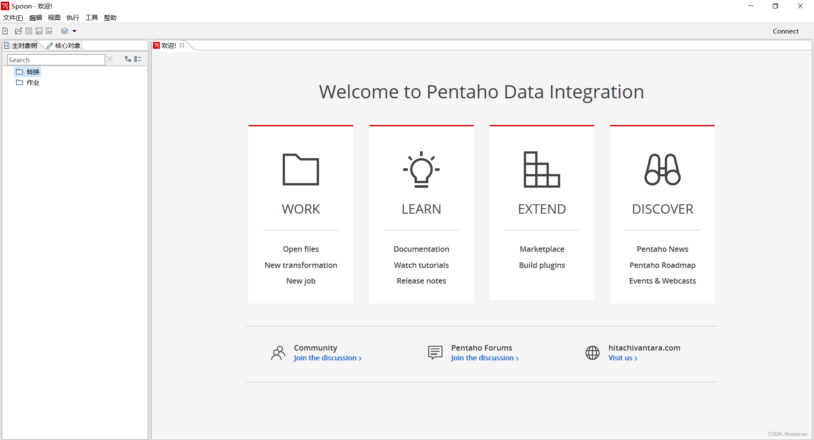
Task: Click the DISCOVER binoculars icon
Action: point(663,169)
